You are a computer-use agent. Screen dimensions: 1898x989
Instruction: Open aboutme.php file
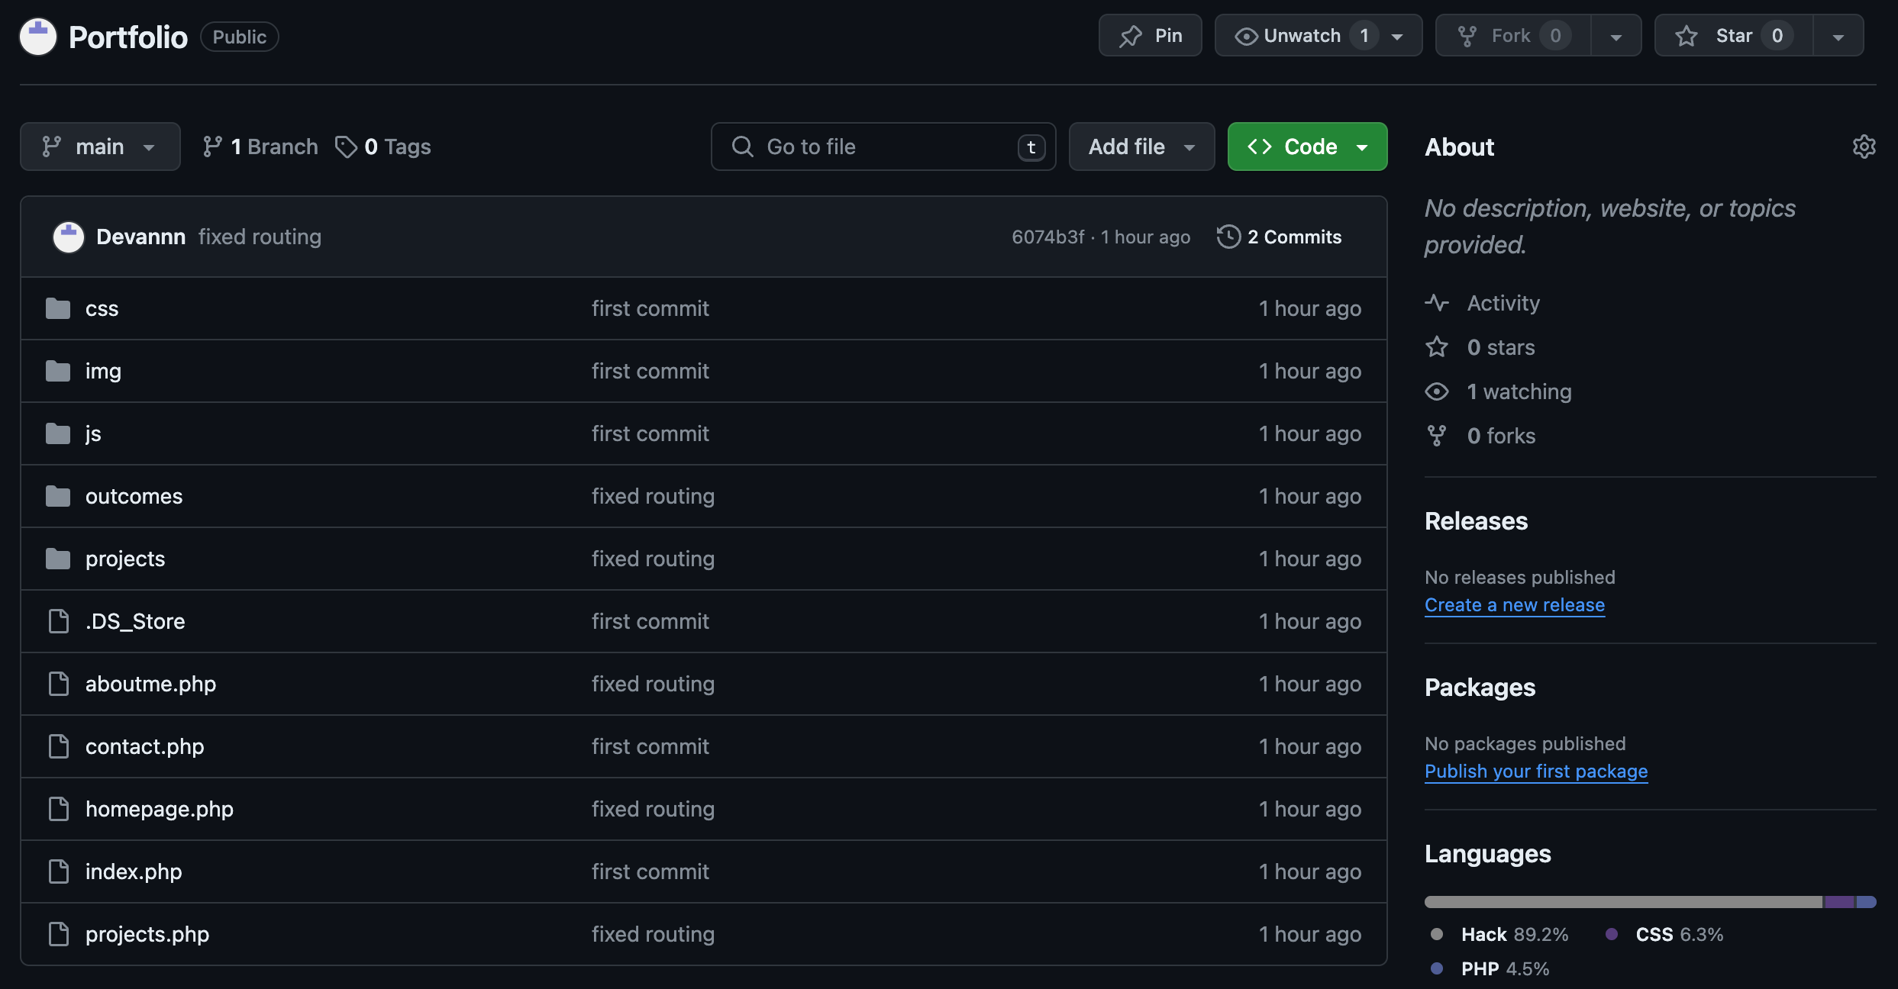point(150,684)
